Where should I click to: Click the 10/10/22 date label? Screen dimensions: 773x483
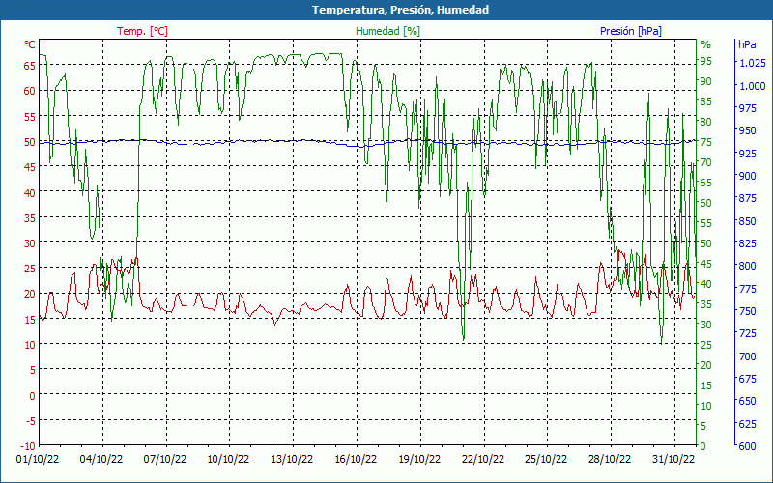coord(228,460)
